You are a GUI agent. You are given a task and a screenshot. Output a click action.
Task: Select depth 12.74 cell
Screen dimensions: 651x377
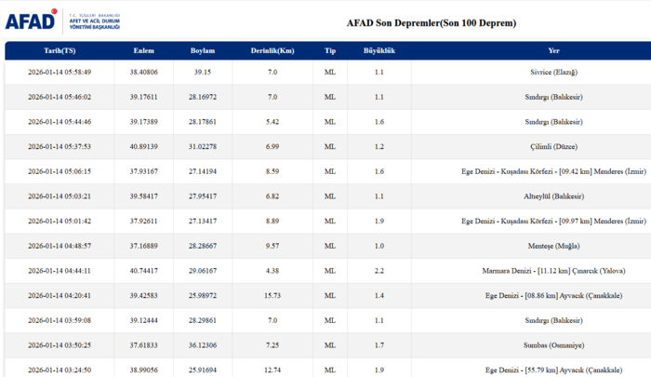click(272, 370)
